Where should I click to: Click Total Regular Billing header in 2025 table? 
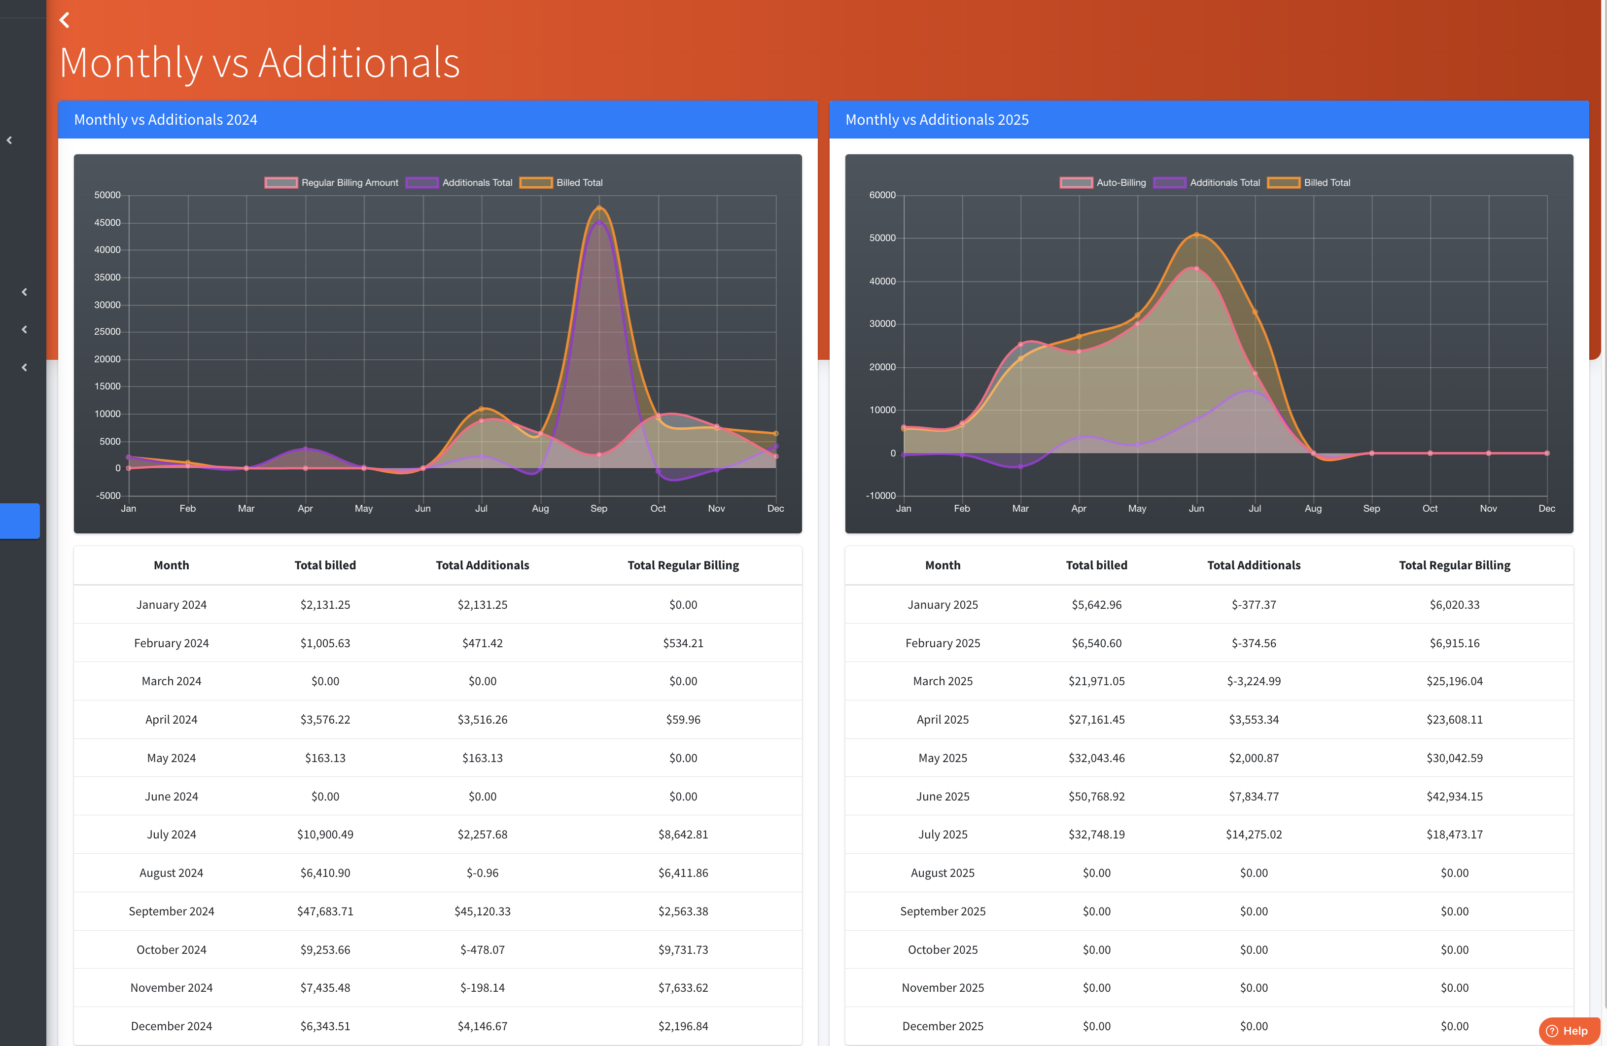tap(1454, 565)
